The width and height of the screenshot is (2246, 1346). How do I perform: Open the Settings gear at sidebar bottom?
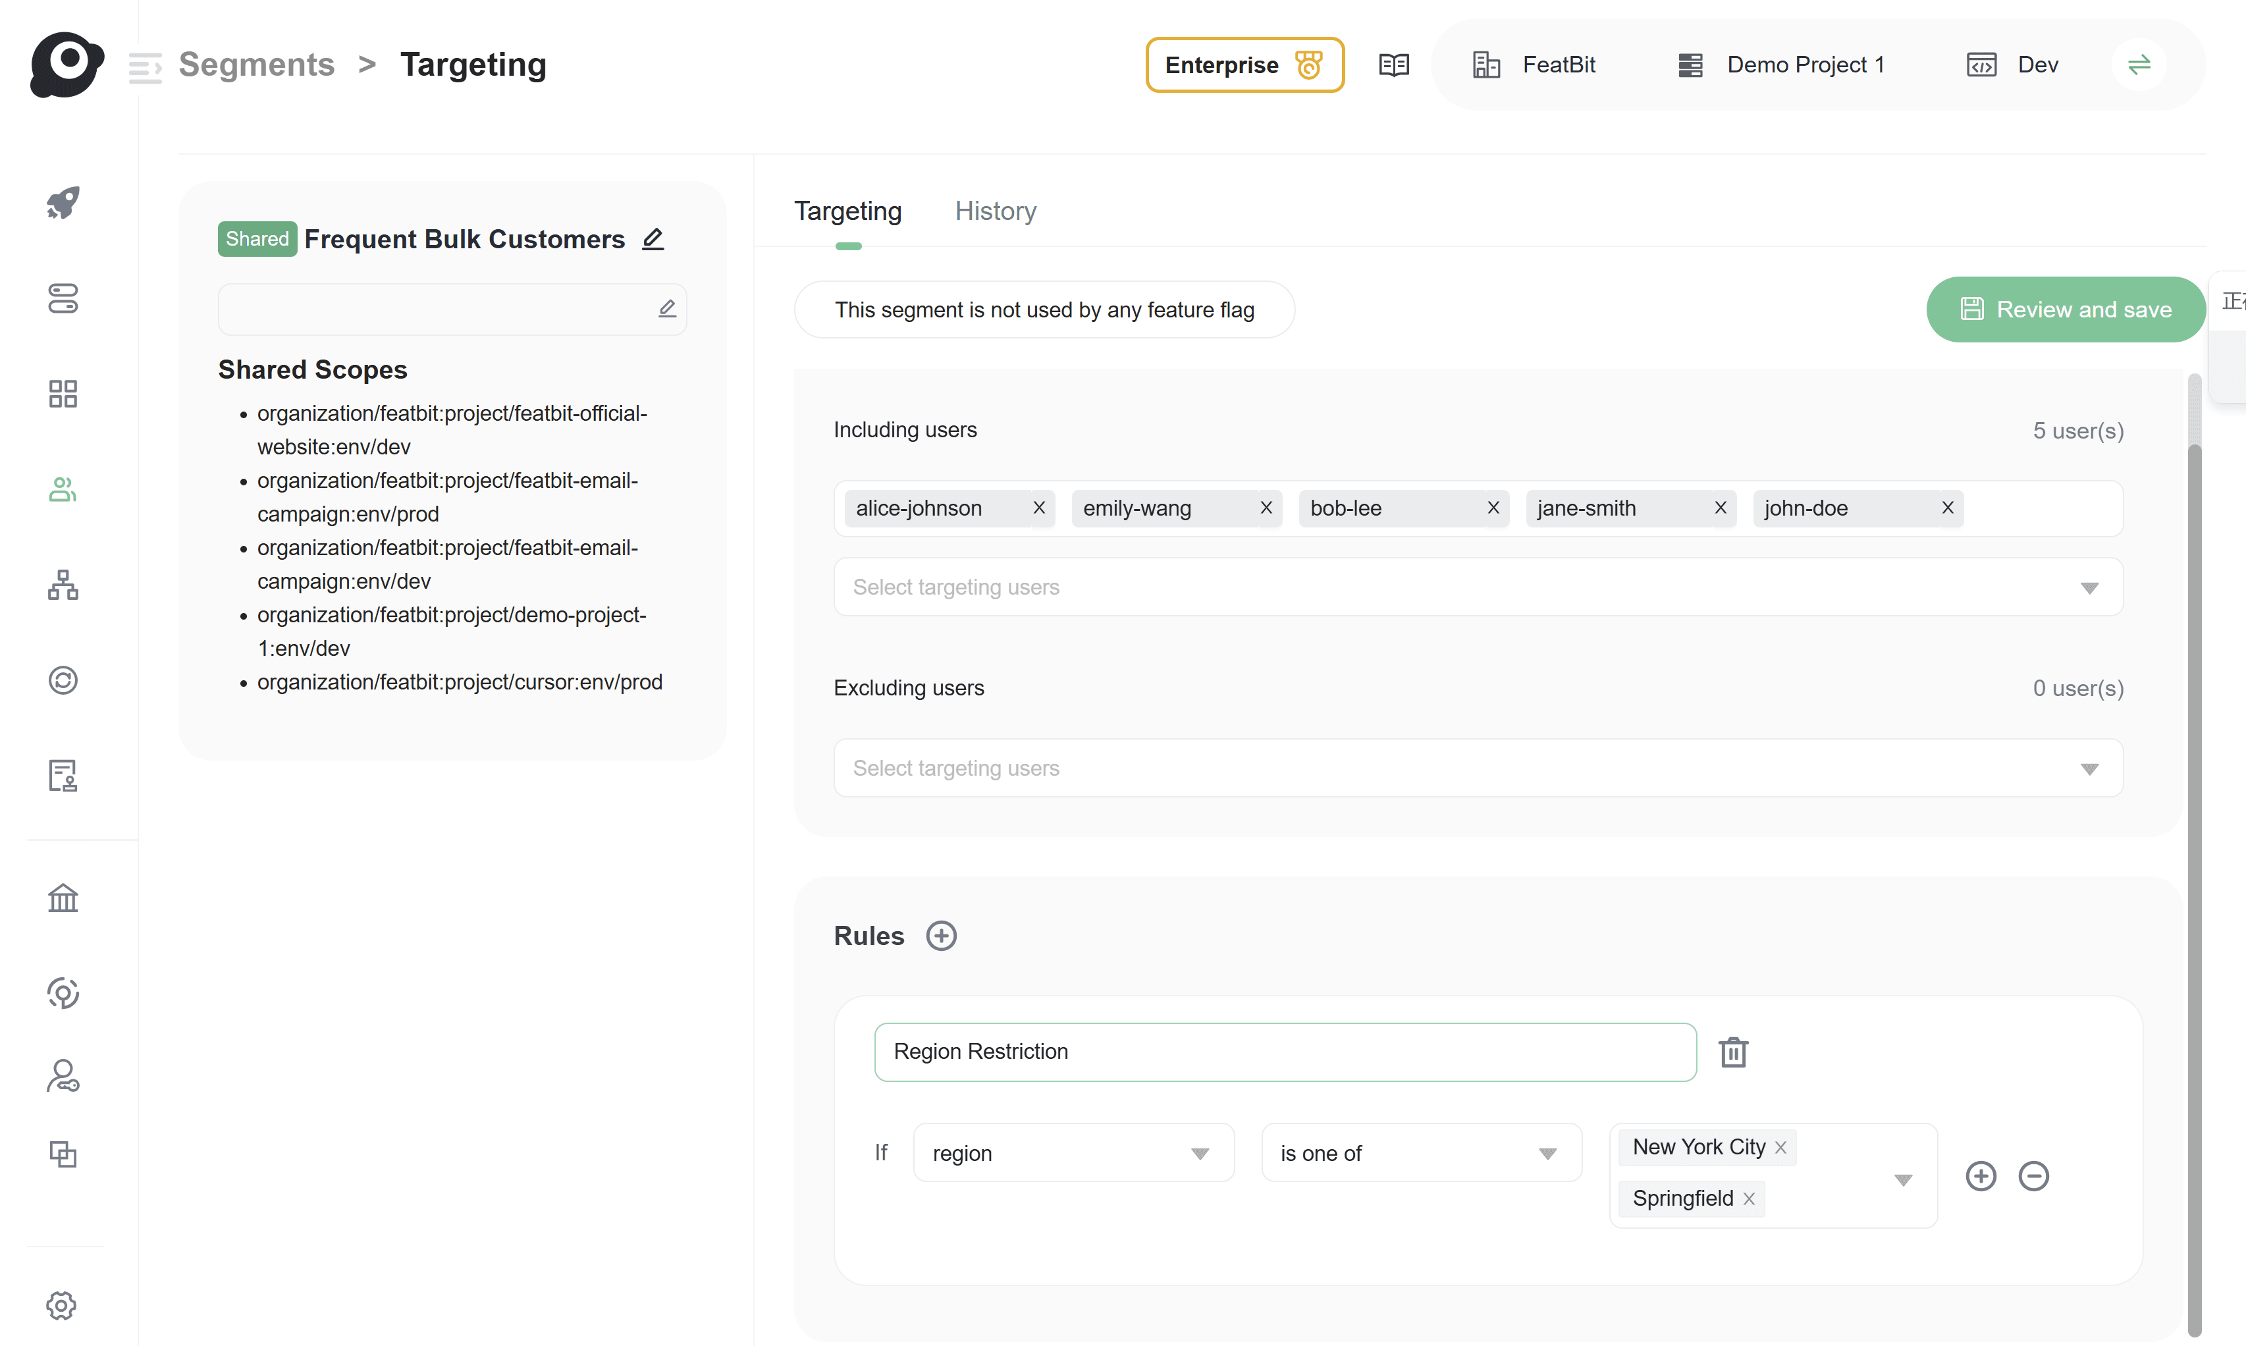pyautogui.click(x=63, y=1306)
